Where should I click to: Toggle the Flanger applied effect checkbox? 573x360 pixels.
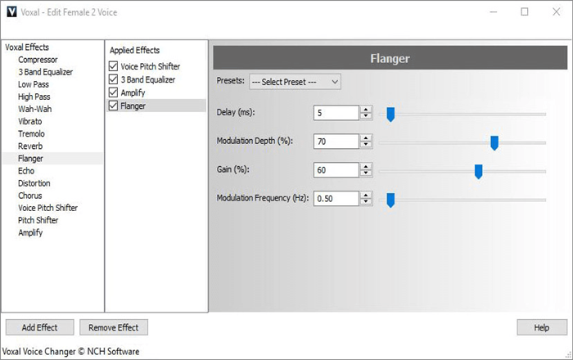click(x=113, y=106)
